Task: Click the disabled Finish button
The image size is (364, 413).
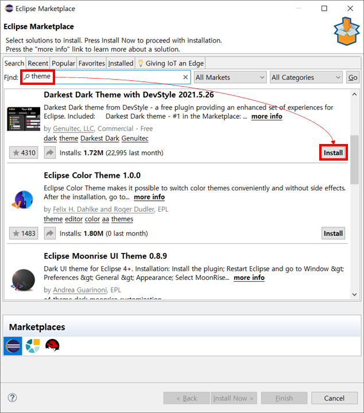Action: [x=284, y=398]
